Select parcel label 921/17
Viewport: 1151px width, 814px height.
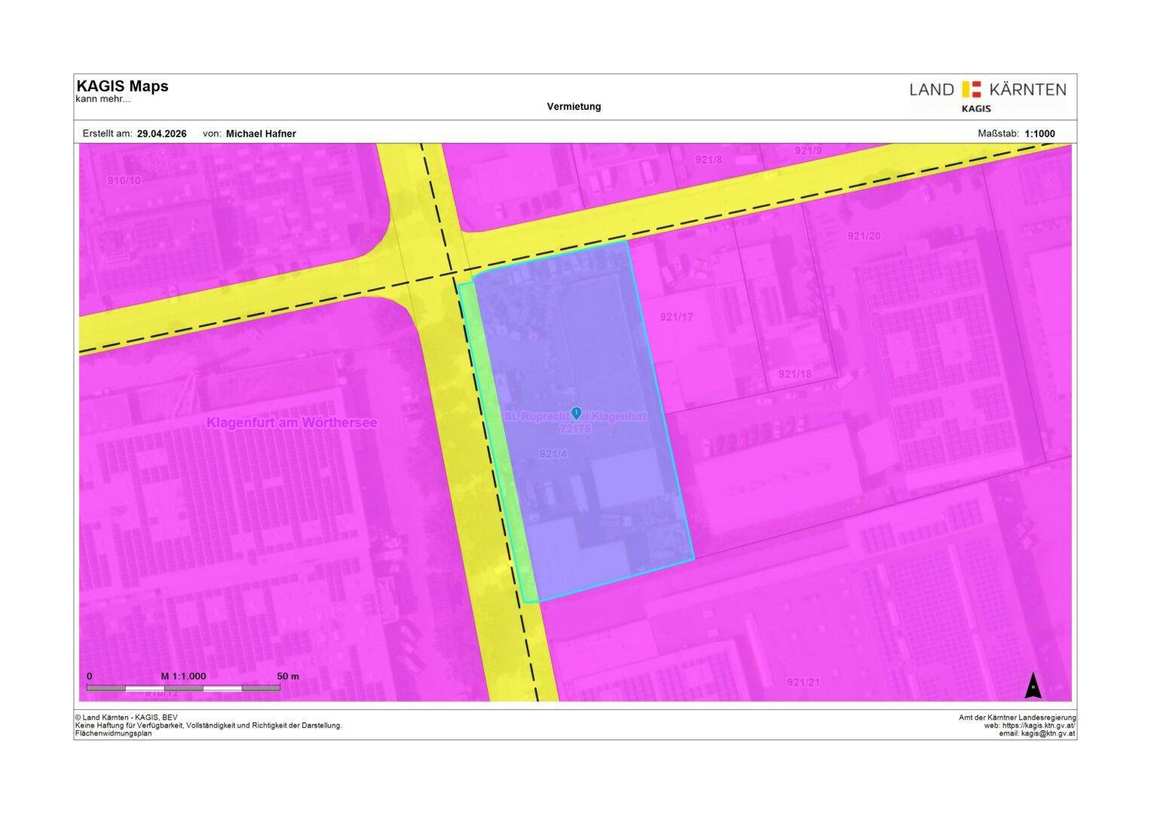676,317
